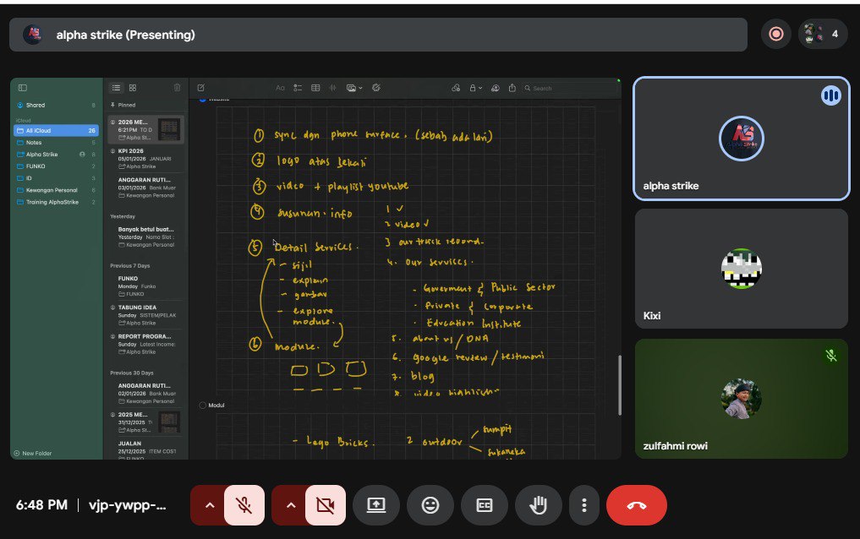Click the audio activity indicator on alpha strike tile
Image resolution: width=860 pixels, height=539 pixels.
click(830, 96)
